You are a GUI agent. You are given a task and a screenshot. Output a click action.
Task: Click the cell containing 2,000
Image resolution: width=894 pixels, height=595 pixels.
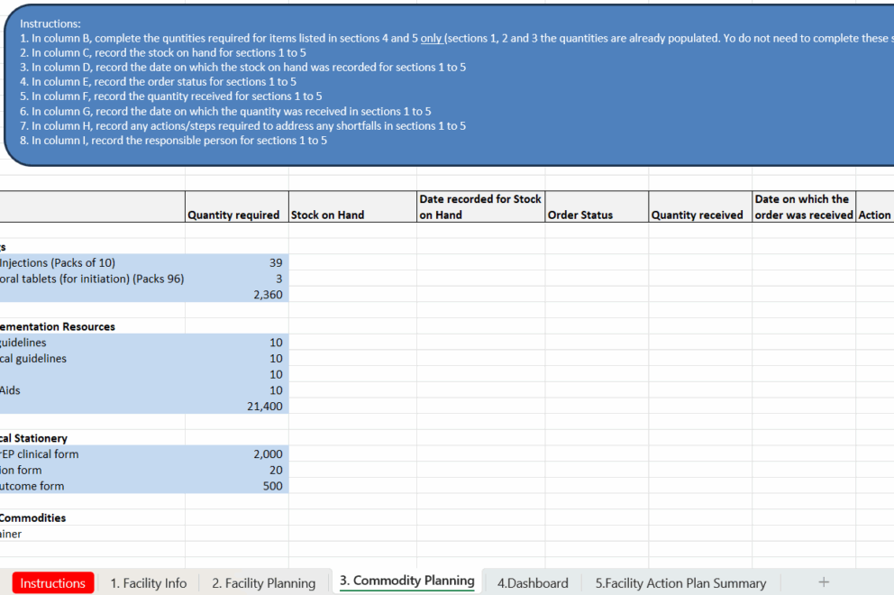[x=236, y=454]
